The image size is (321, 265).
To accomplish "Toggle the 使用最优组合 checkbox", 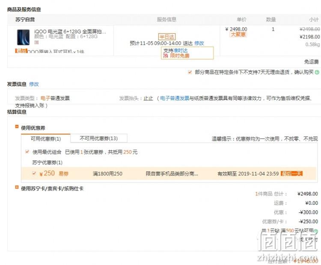I will pyautogui.click(x=27, y=152).
